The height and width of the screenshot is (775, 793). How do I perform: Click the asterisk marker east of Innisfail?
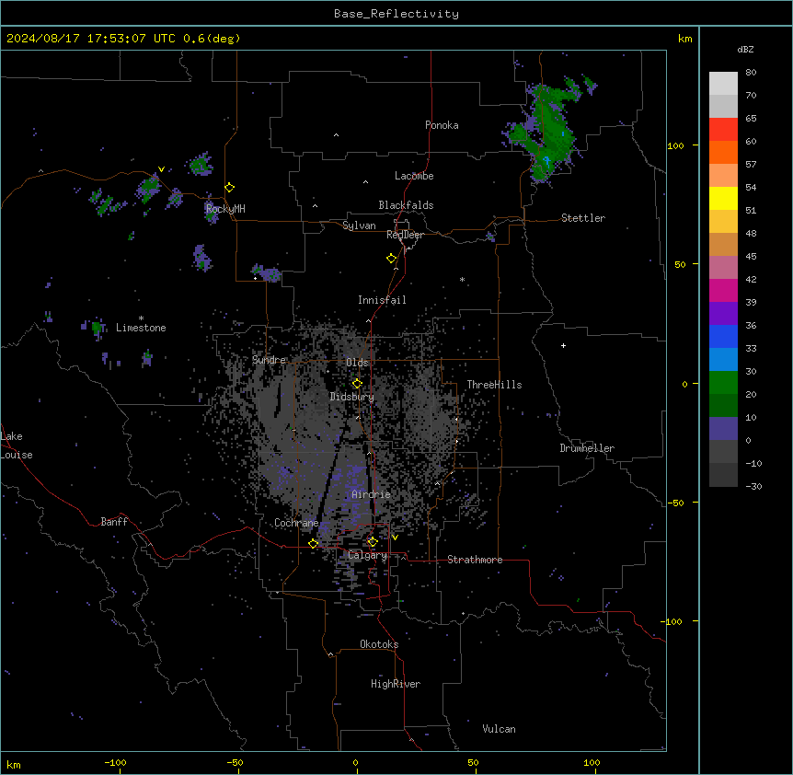462,280
